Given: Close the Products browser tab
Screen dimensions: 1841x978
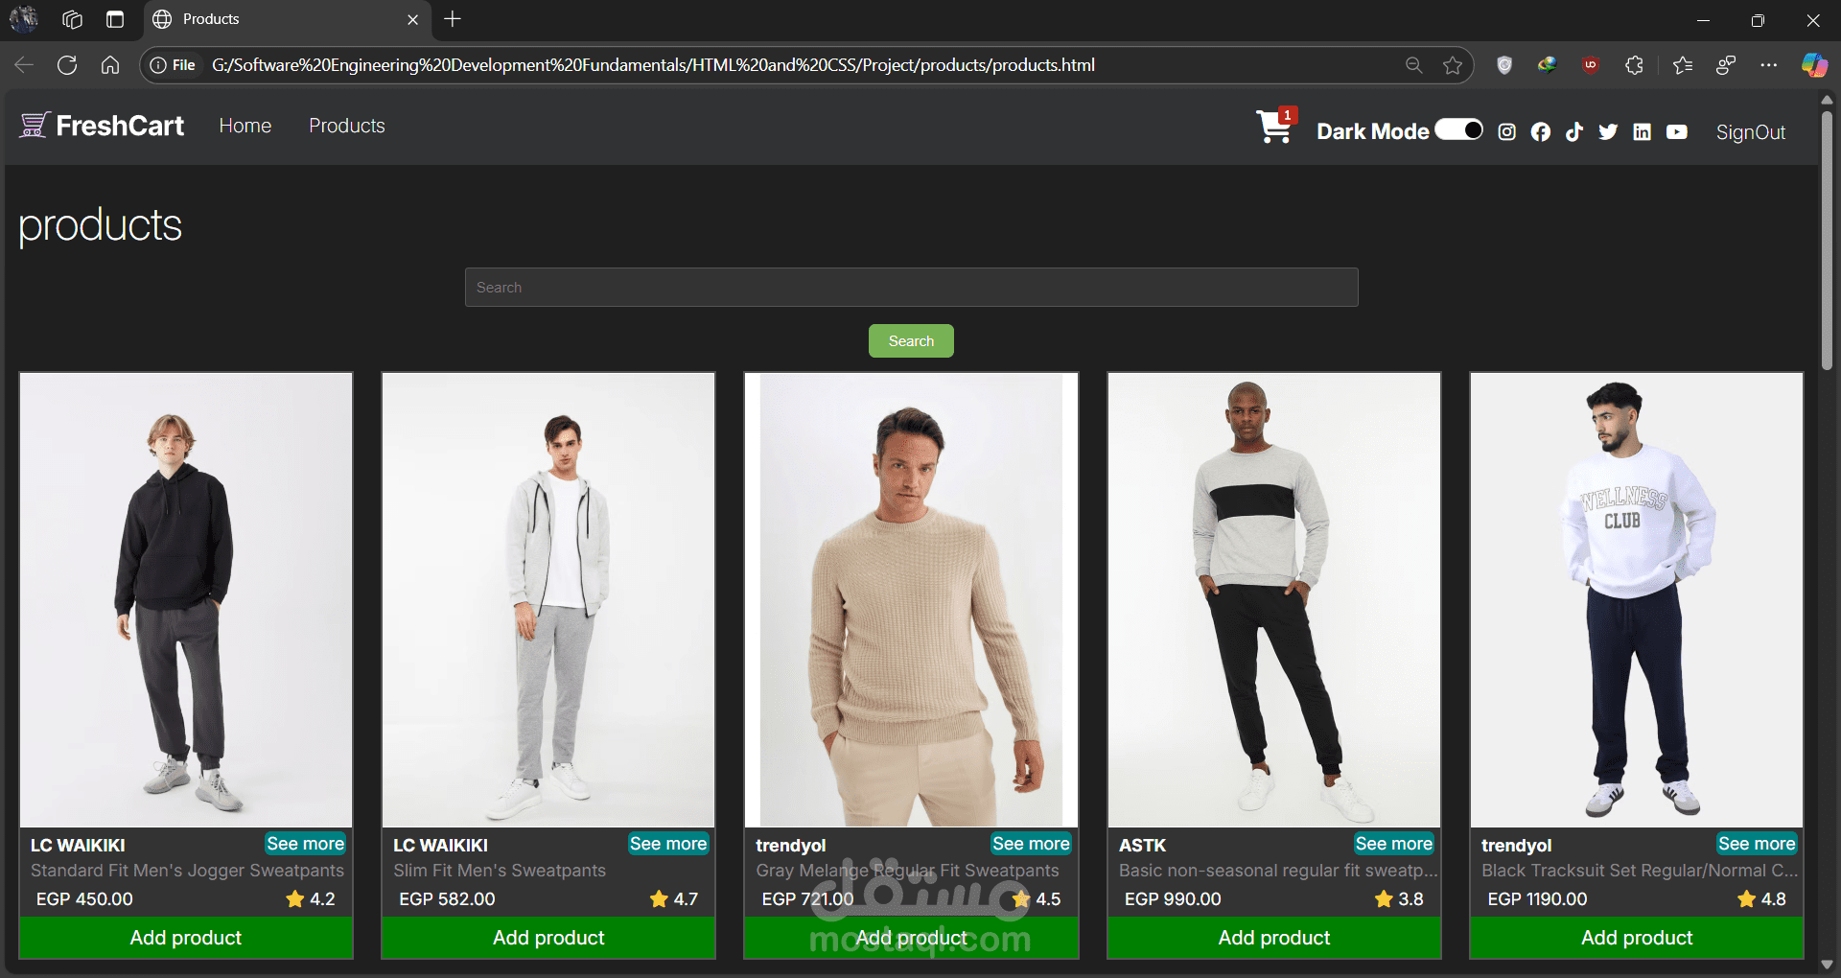Looking at the screenshot, I should (413, 19).
